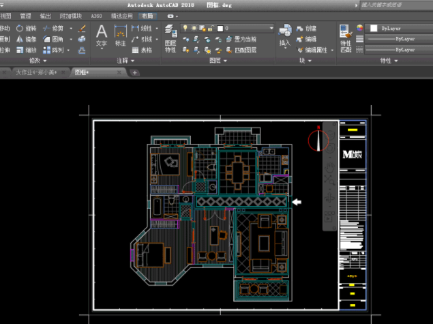433x324 pixels.
Task: Switch to the Layout (布局) ribbon tab
Action: coord(147,15)
